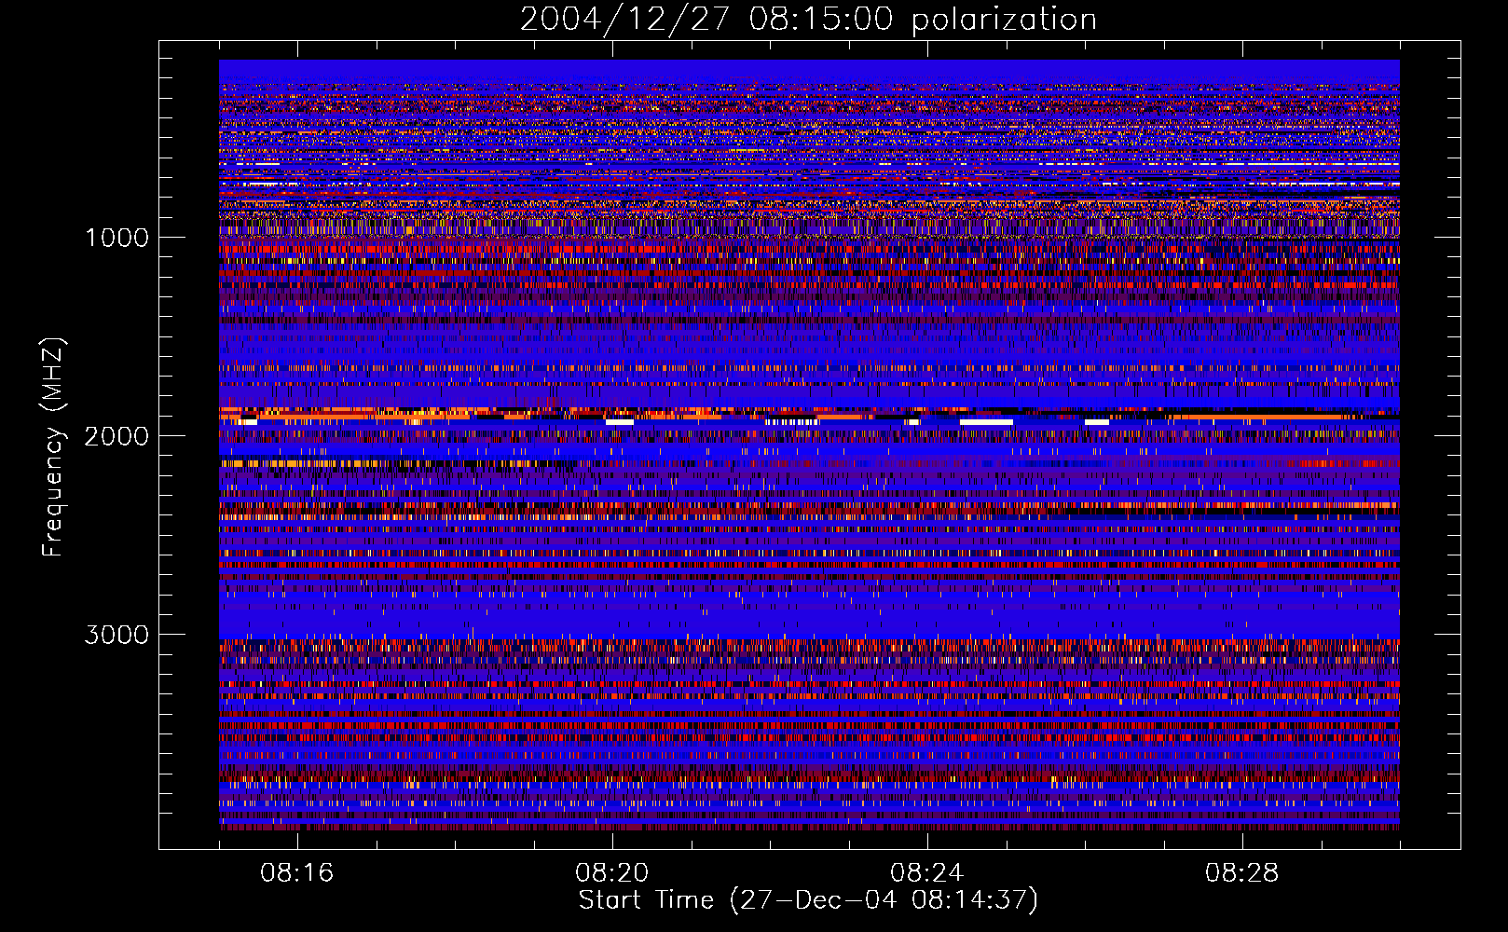Click the 2000 frequency tick label
1508x932 pixels.
pos(117,436)
